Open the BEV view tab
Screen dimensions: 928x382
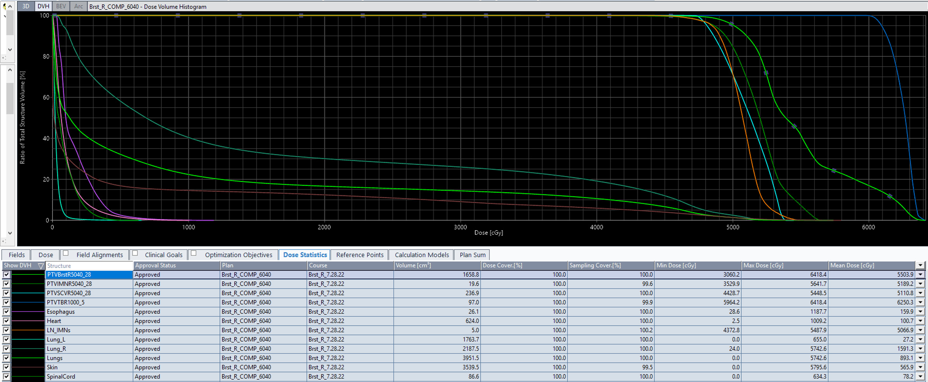[x=61, y=6]
